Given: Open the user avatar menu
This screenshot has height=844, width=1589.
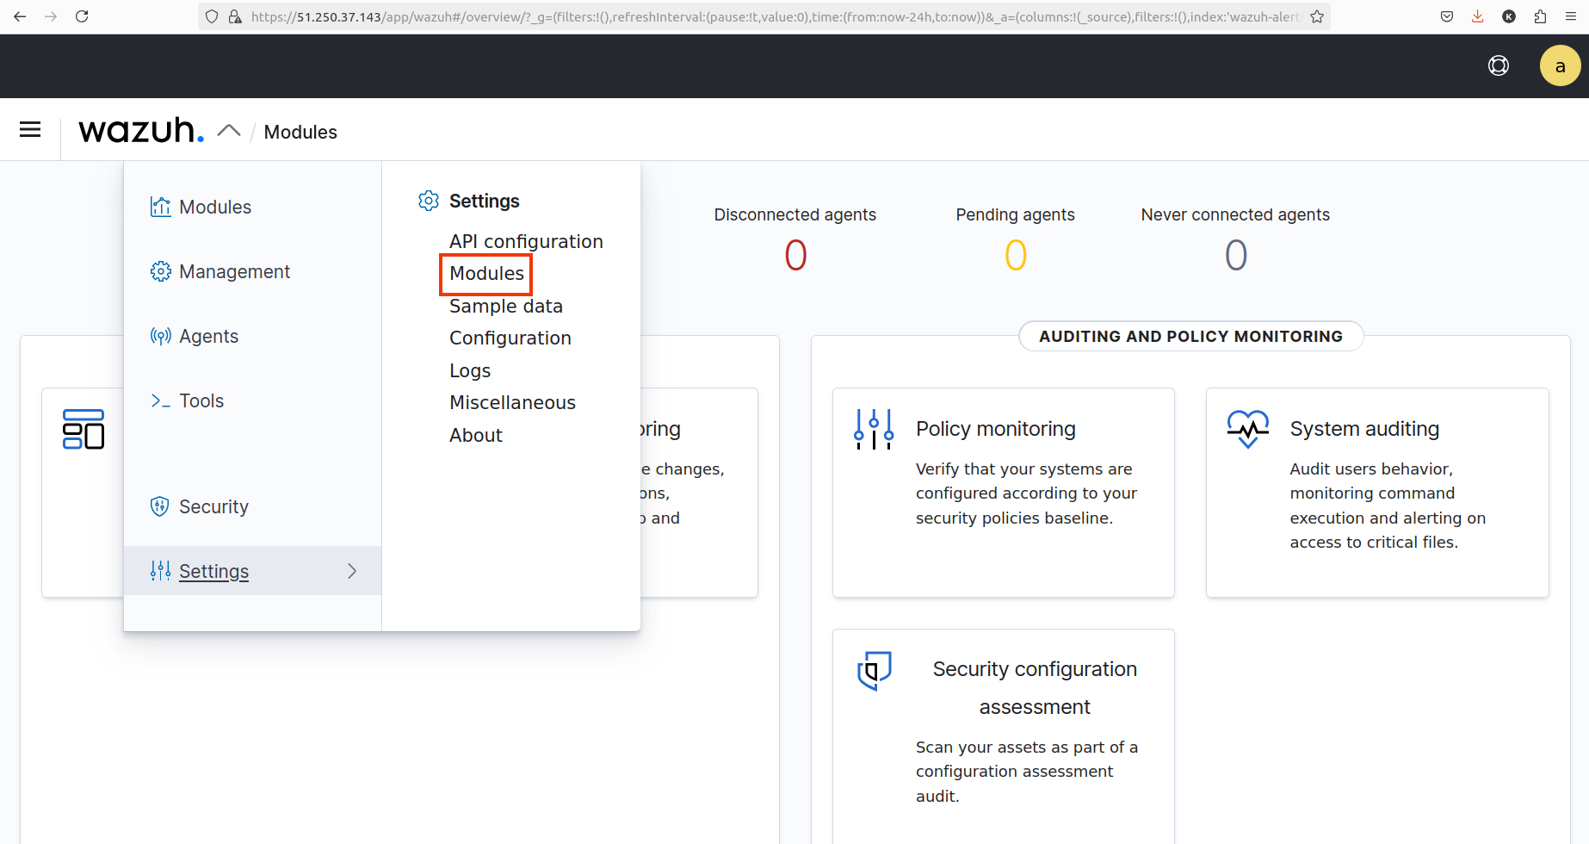Looking at the screenshot, I should click(x=1560, y=65).
